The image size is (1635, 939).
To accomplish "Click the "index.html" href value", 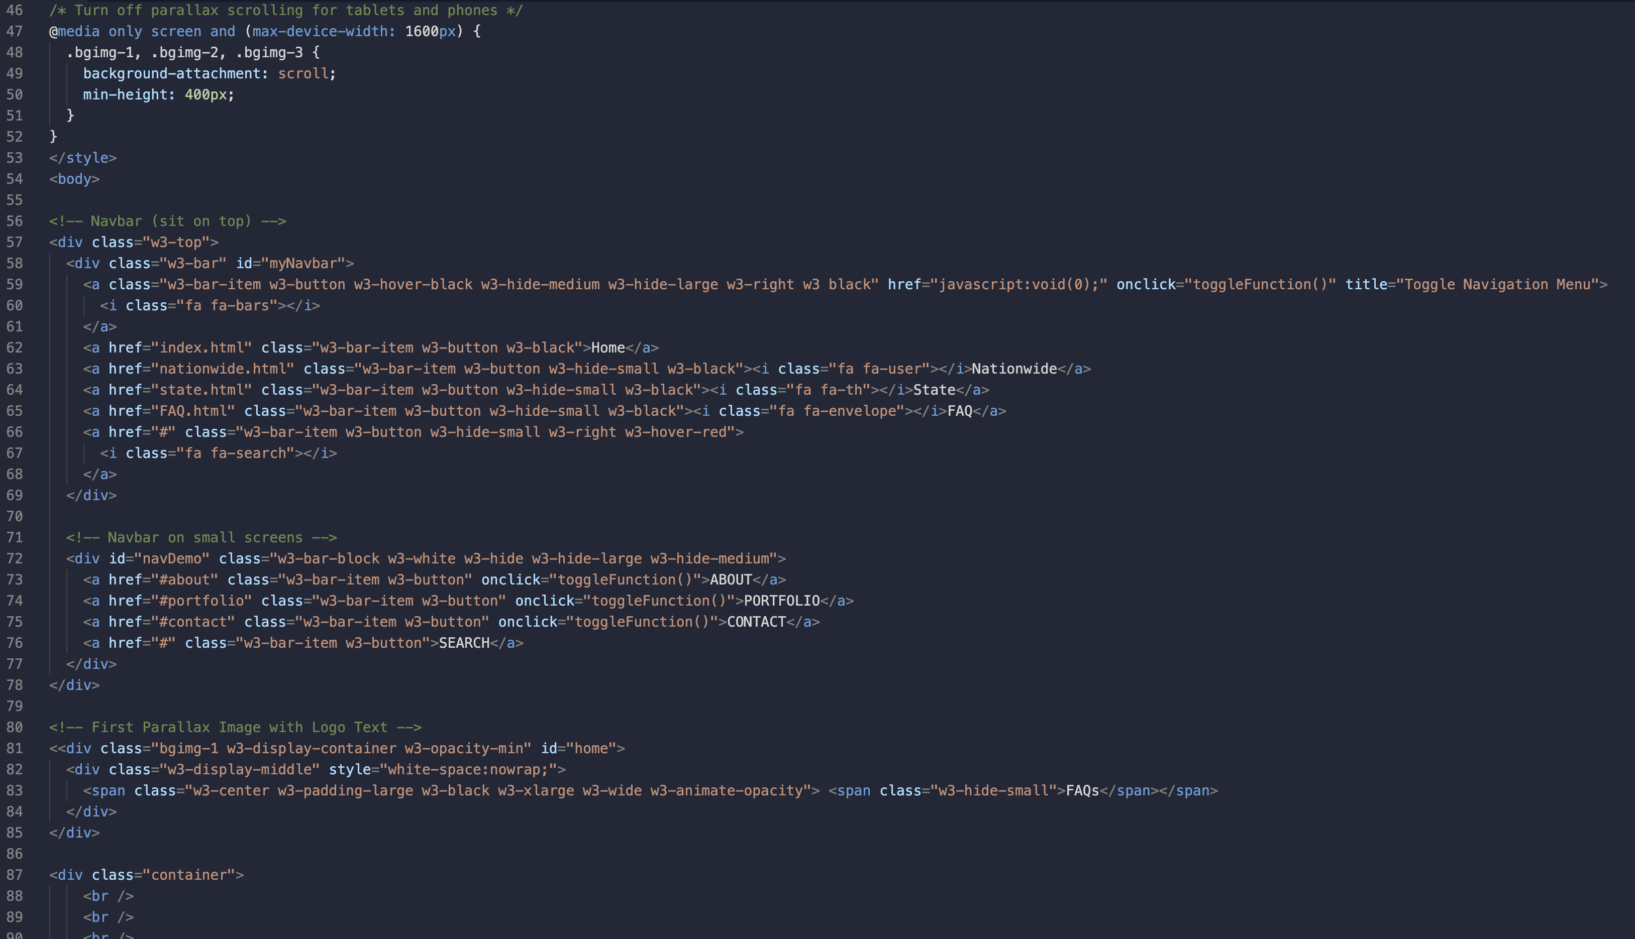I will 201,347.
